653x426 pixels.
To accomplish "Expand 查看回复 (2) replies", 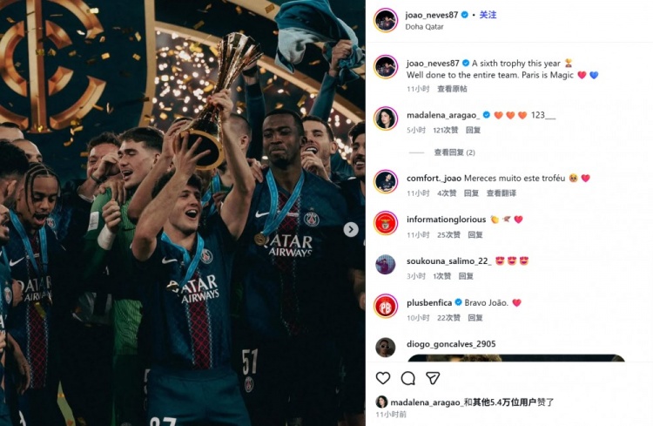I will point(454,152).
